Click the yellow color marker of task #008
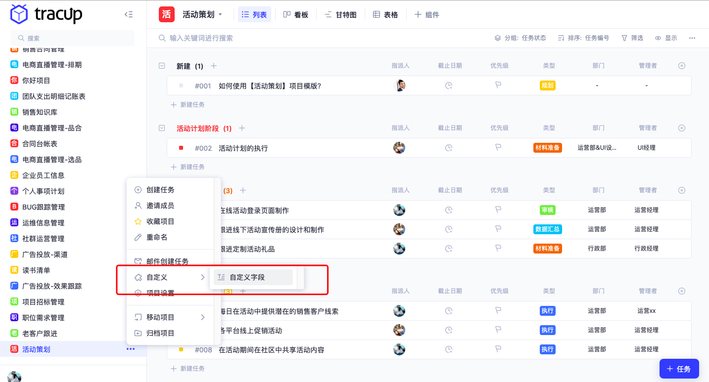The width and height of the screenshot is (709, 382). (181, 349)
